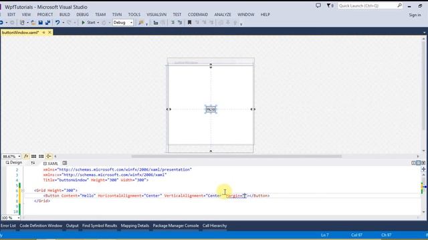Switch to vertical split view
This screenshot has height=240, width=428.
pos(413,163)
